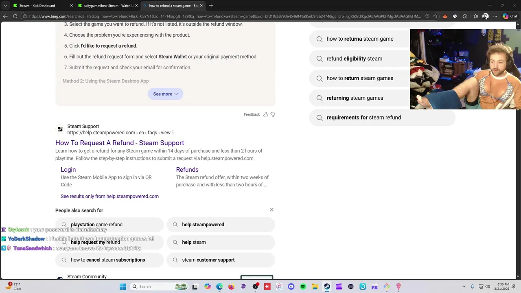The height and width of the screenshot is (293, 521).
Task: Search steam customer support suggestion
Action: (x=221, y=260)
